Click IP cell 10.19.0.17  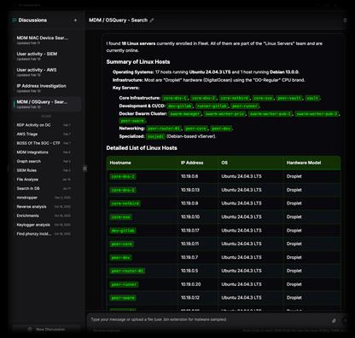click(x=190, y=231)
